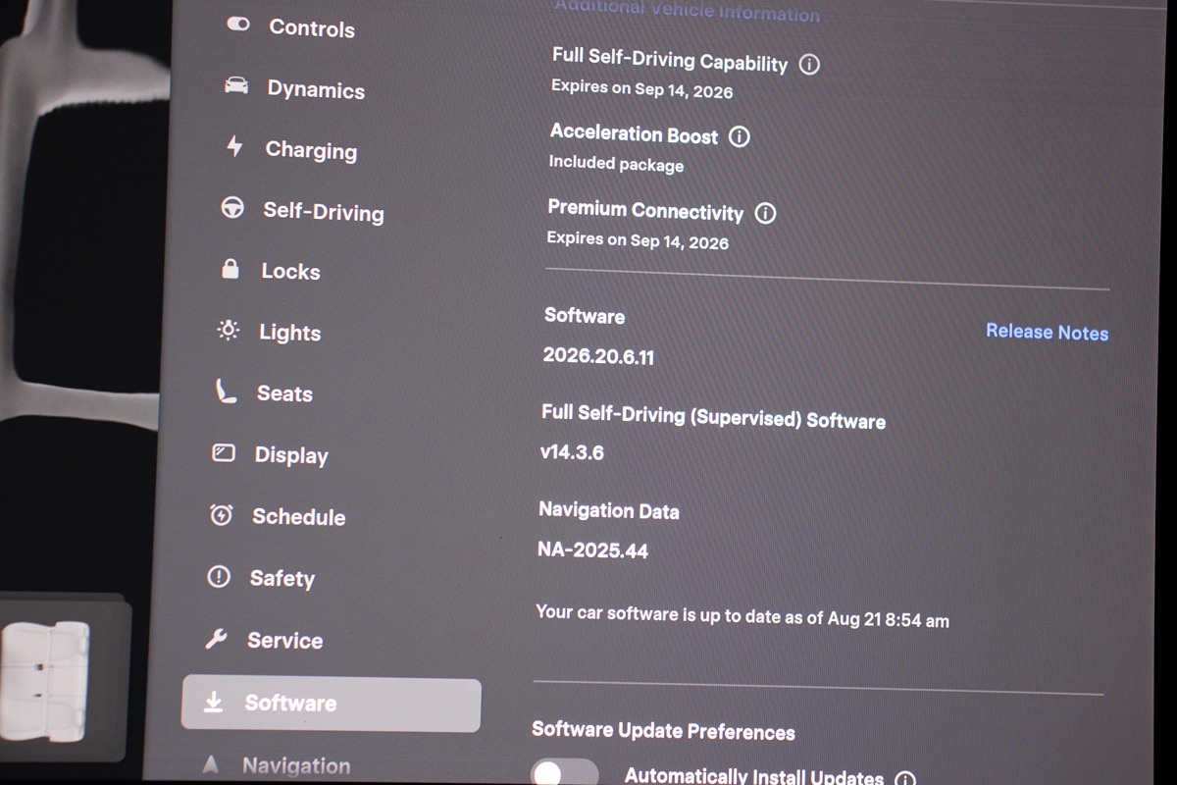Tap the Navigation arrow icon
Image resolution: width=1177 pixels, height=785 pixels.
210,765
